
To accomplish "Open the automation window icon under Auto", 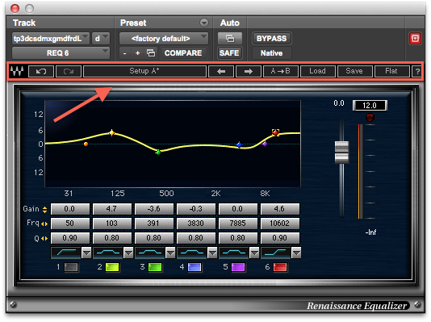I will [230, 39].
